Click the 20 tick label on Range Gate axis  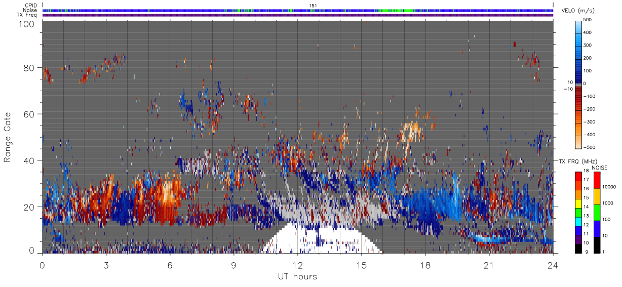(x=29, y=207)
